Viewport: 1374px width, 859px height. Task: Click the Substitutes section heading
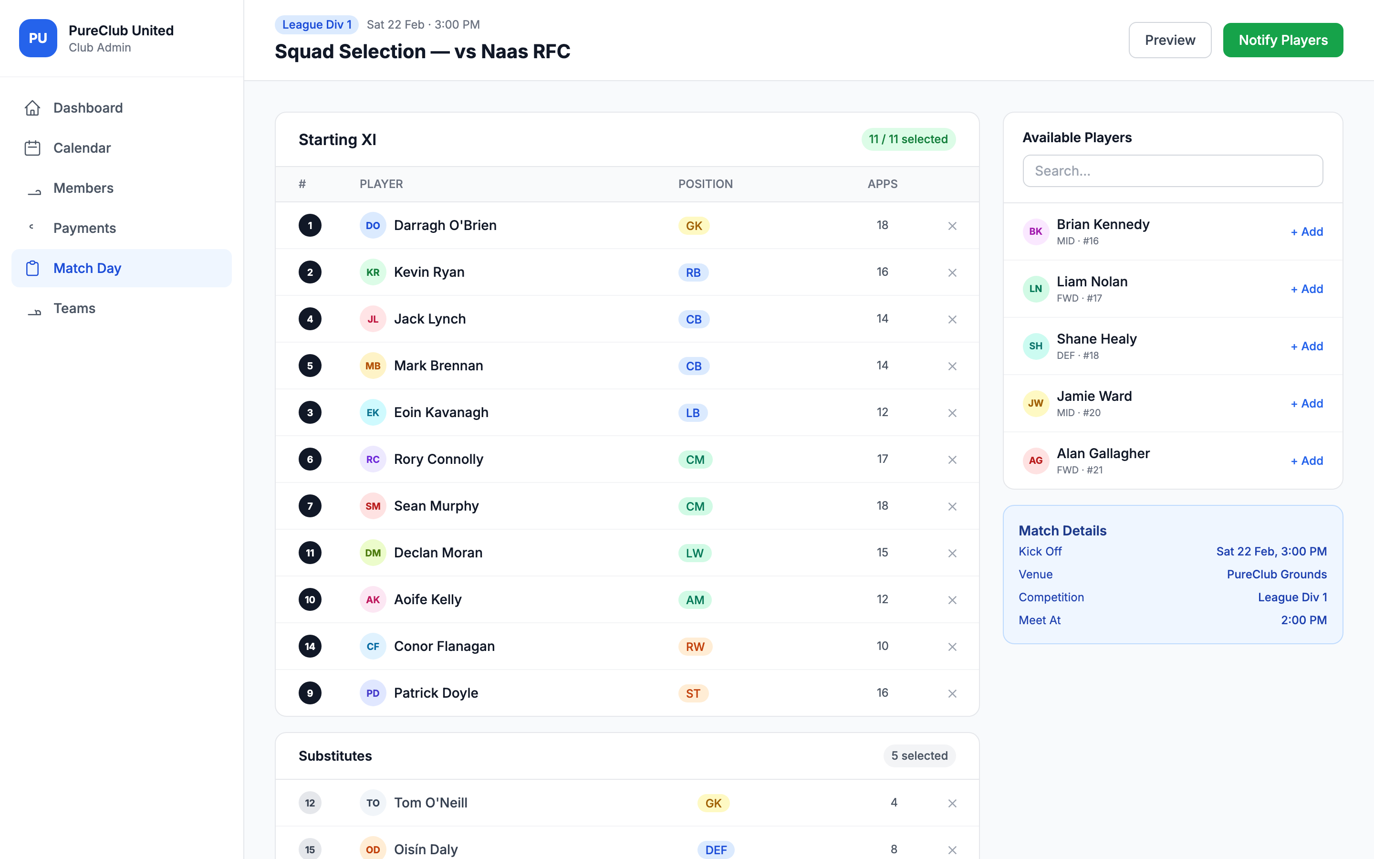335,756
